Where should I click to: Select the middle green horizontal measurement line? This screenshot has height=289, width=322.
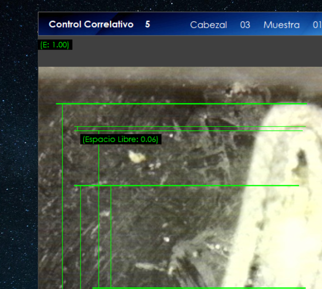tap(186, 185)
